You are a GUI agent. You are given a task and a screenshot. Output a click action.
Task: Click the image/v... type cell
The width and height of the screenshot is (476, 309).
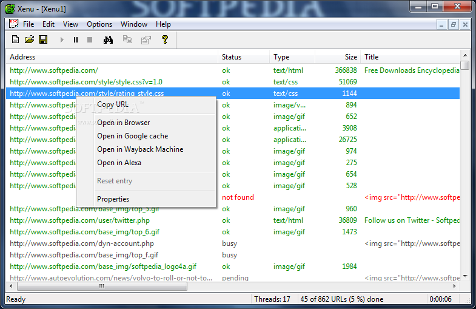pyautogui.click(x=289, y=105)
